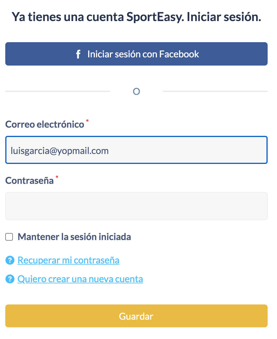Click the typed email luisgarcia@yopmail.com
277x339 pixels.
pos(60,151)
